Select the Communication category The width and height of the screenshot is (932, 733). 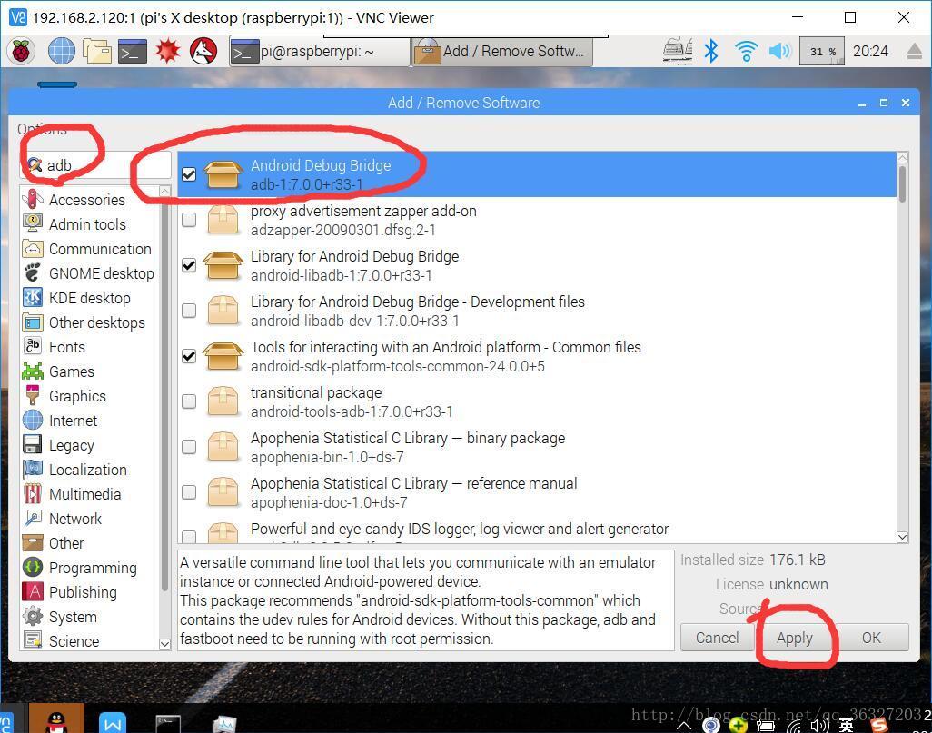89,249
